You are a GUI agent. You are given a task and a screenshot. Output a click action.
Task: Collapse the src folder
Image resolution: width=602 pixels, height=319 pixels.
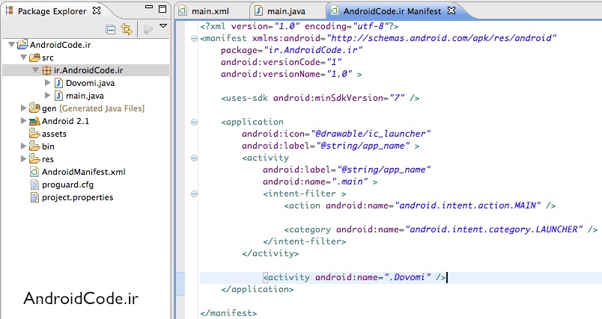(x=23, y=57)
